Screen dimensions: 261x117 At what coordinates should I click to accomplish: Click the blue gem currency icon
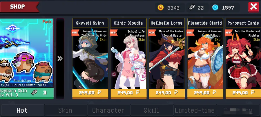[x=215, y=8]
